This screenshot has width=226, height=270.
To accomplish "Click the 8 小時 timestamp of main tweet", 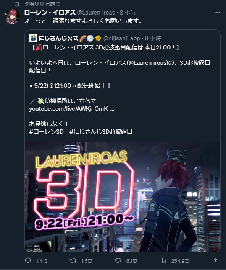I will pos(128,13).
